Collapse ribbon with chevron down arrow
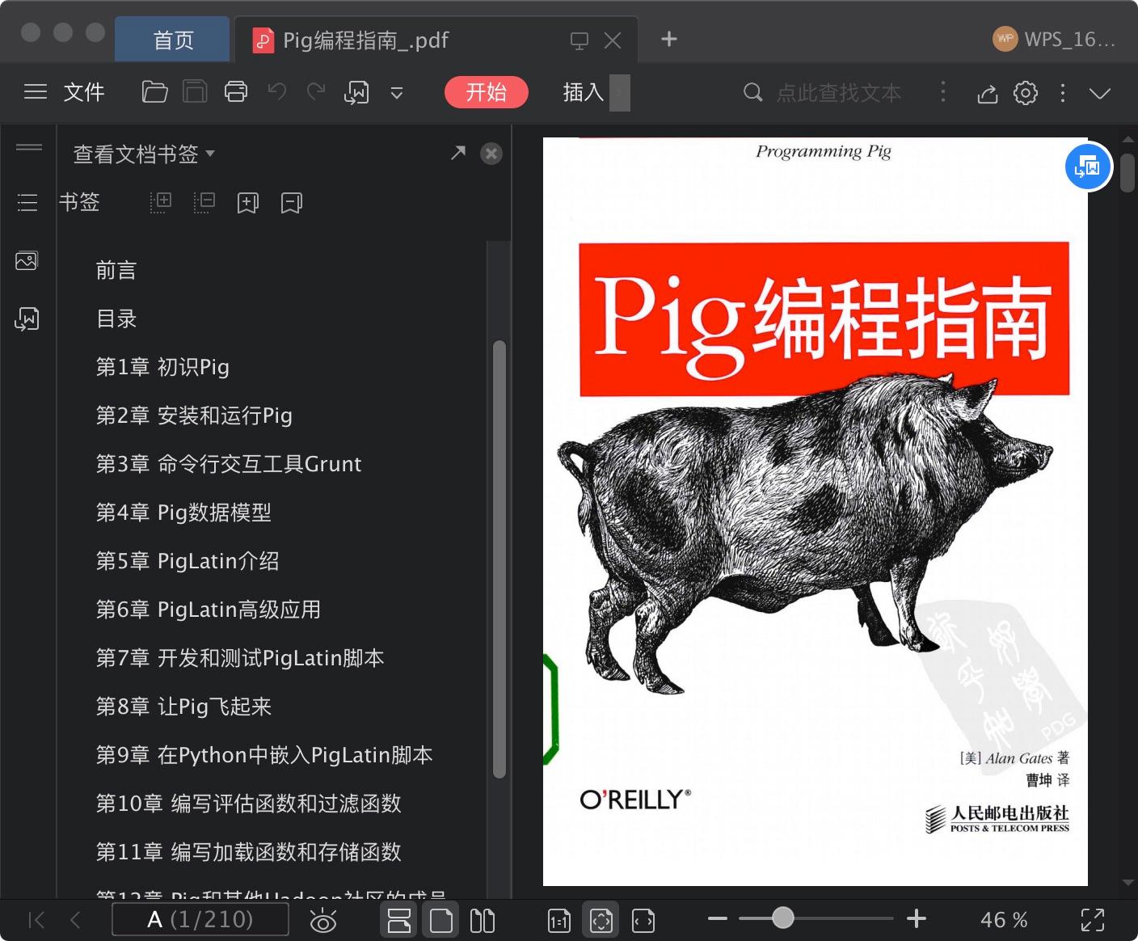This screenshot has height=941, width=1138. click(1100, 93)
